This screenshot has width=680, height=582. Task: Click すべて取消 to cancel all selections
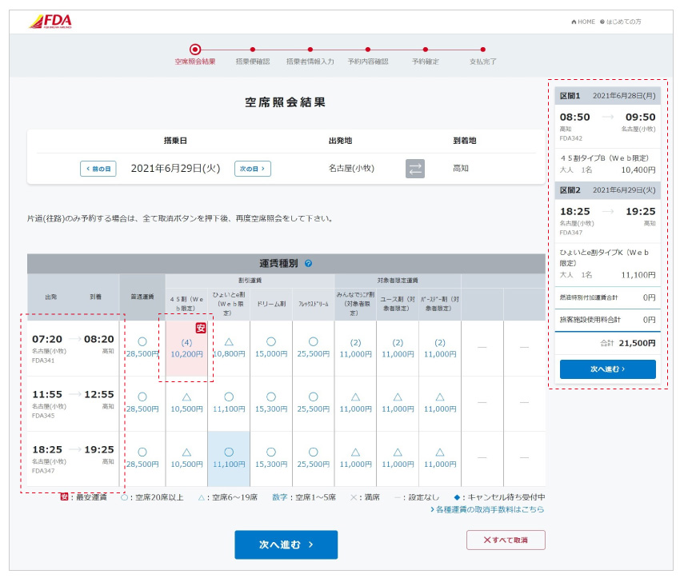coord(506,540)
